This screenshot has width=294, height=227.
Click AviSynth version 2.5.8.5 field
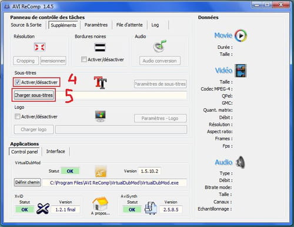pos(171,209)
